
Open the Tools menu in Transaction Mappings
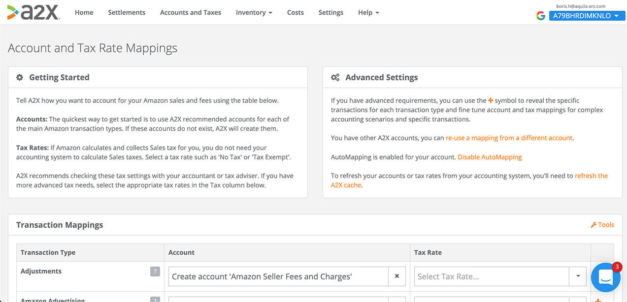pos(602,225)
